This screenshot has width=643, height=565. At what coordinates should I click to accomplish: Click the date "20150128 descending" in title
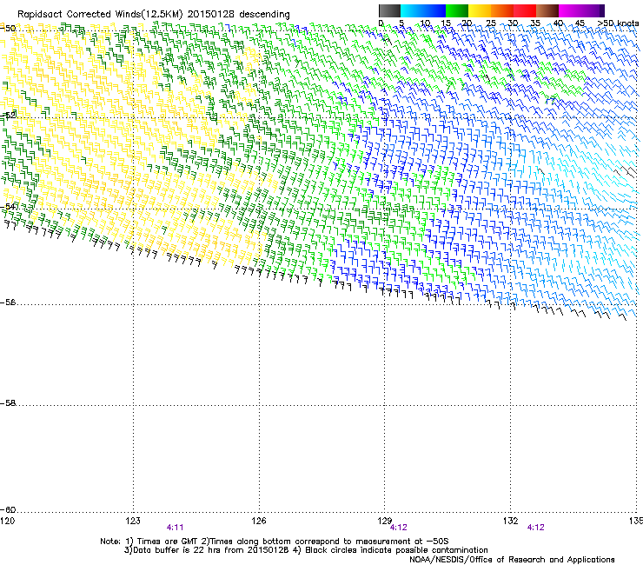click(239, 15)
